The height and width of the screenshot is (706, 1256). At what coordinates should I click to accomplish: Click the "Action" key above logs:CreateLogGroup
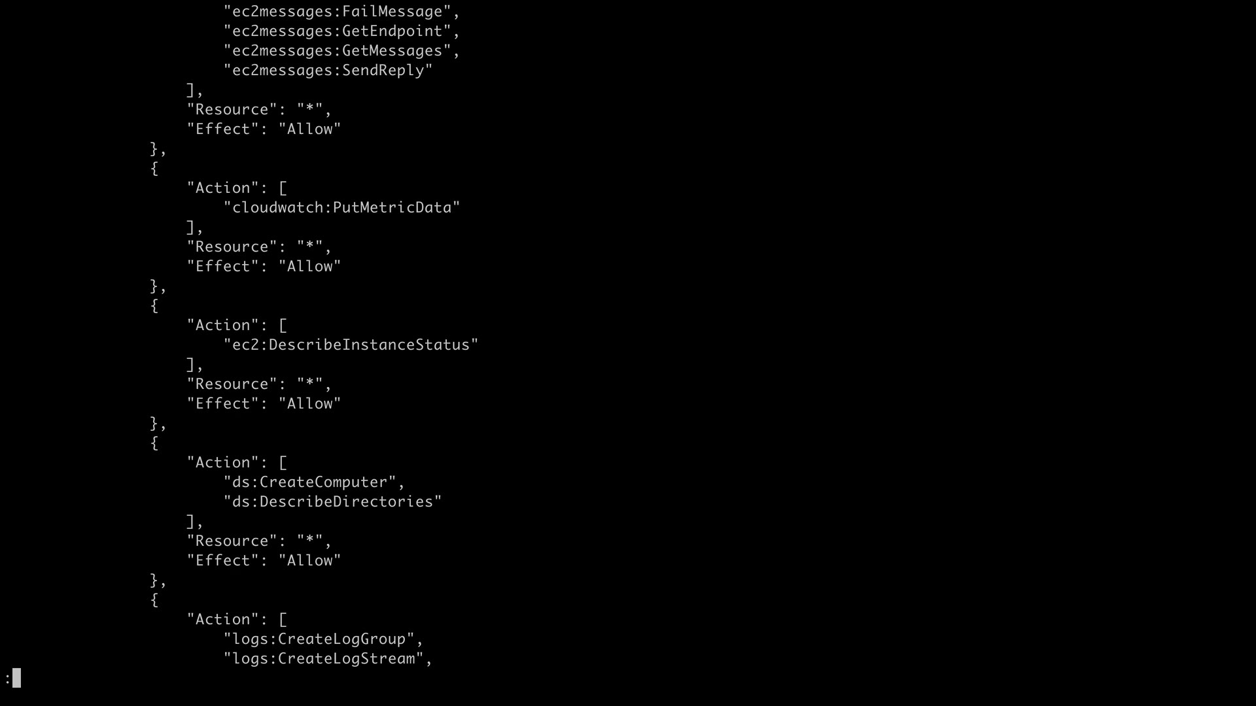click(x=223, y=620)
